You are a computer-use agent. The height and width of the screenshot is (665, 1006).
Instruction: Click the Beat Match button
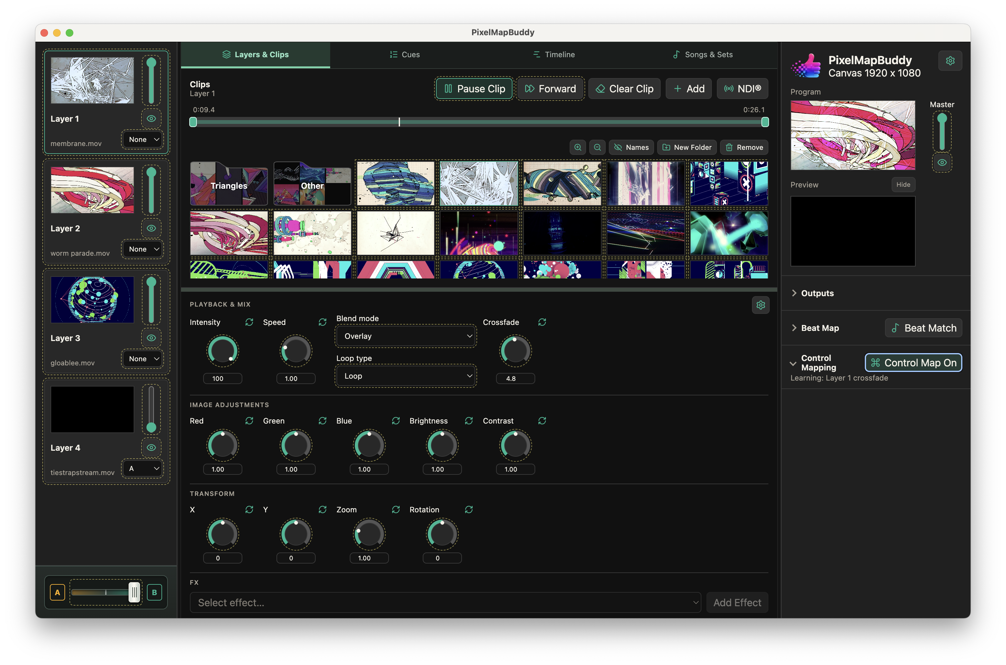[923, 328]
